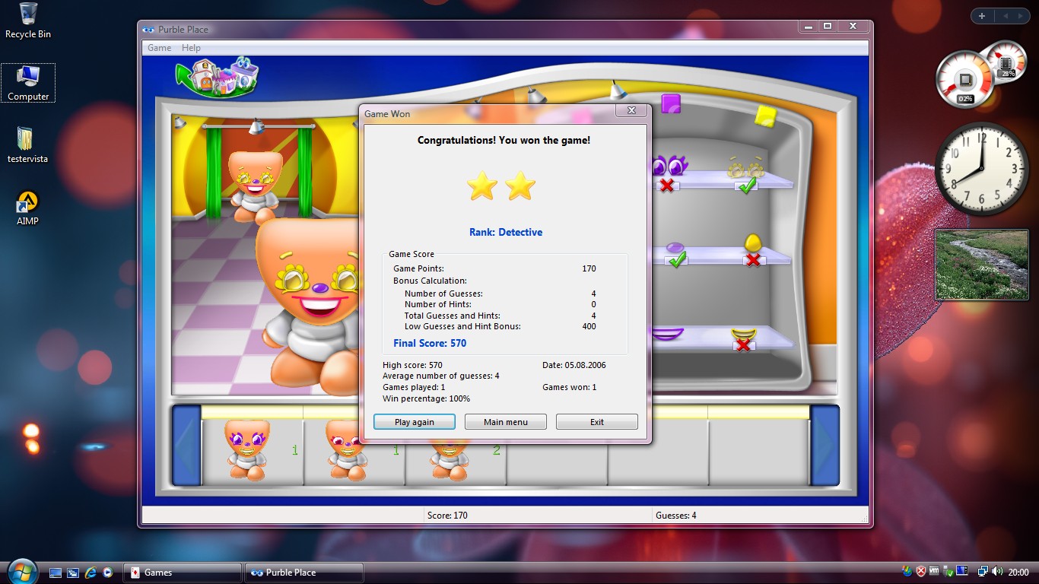This screenshot has height=584, width=1039.
Task: Select the yellow color block
Action: pos(764,116)
